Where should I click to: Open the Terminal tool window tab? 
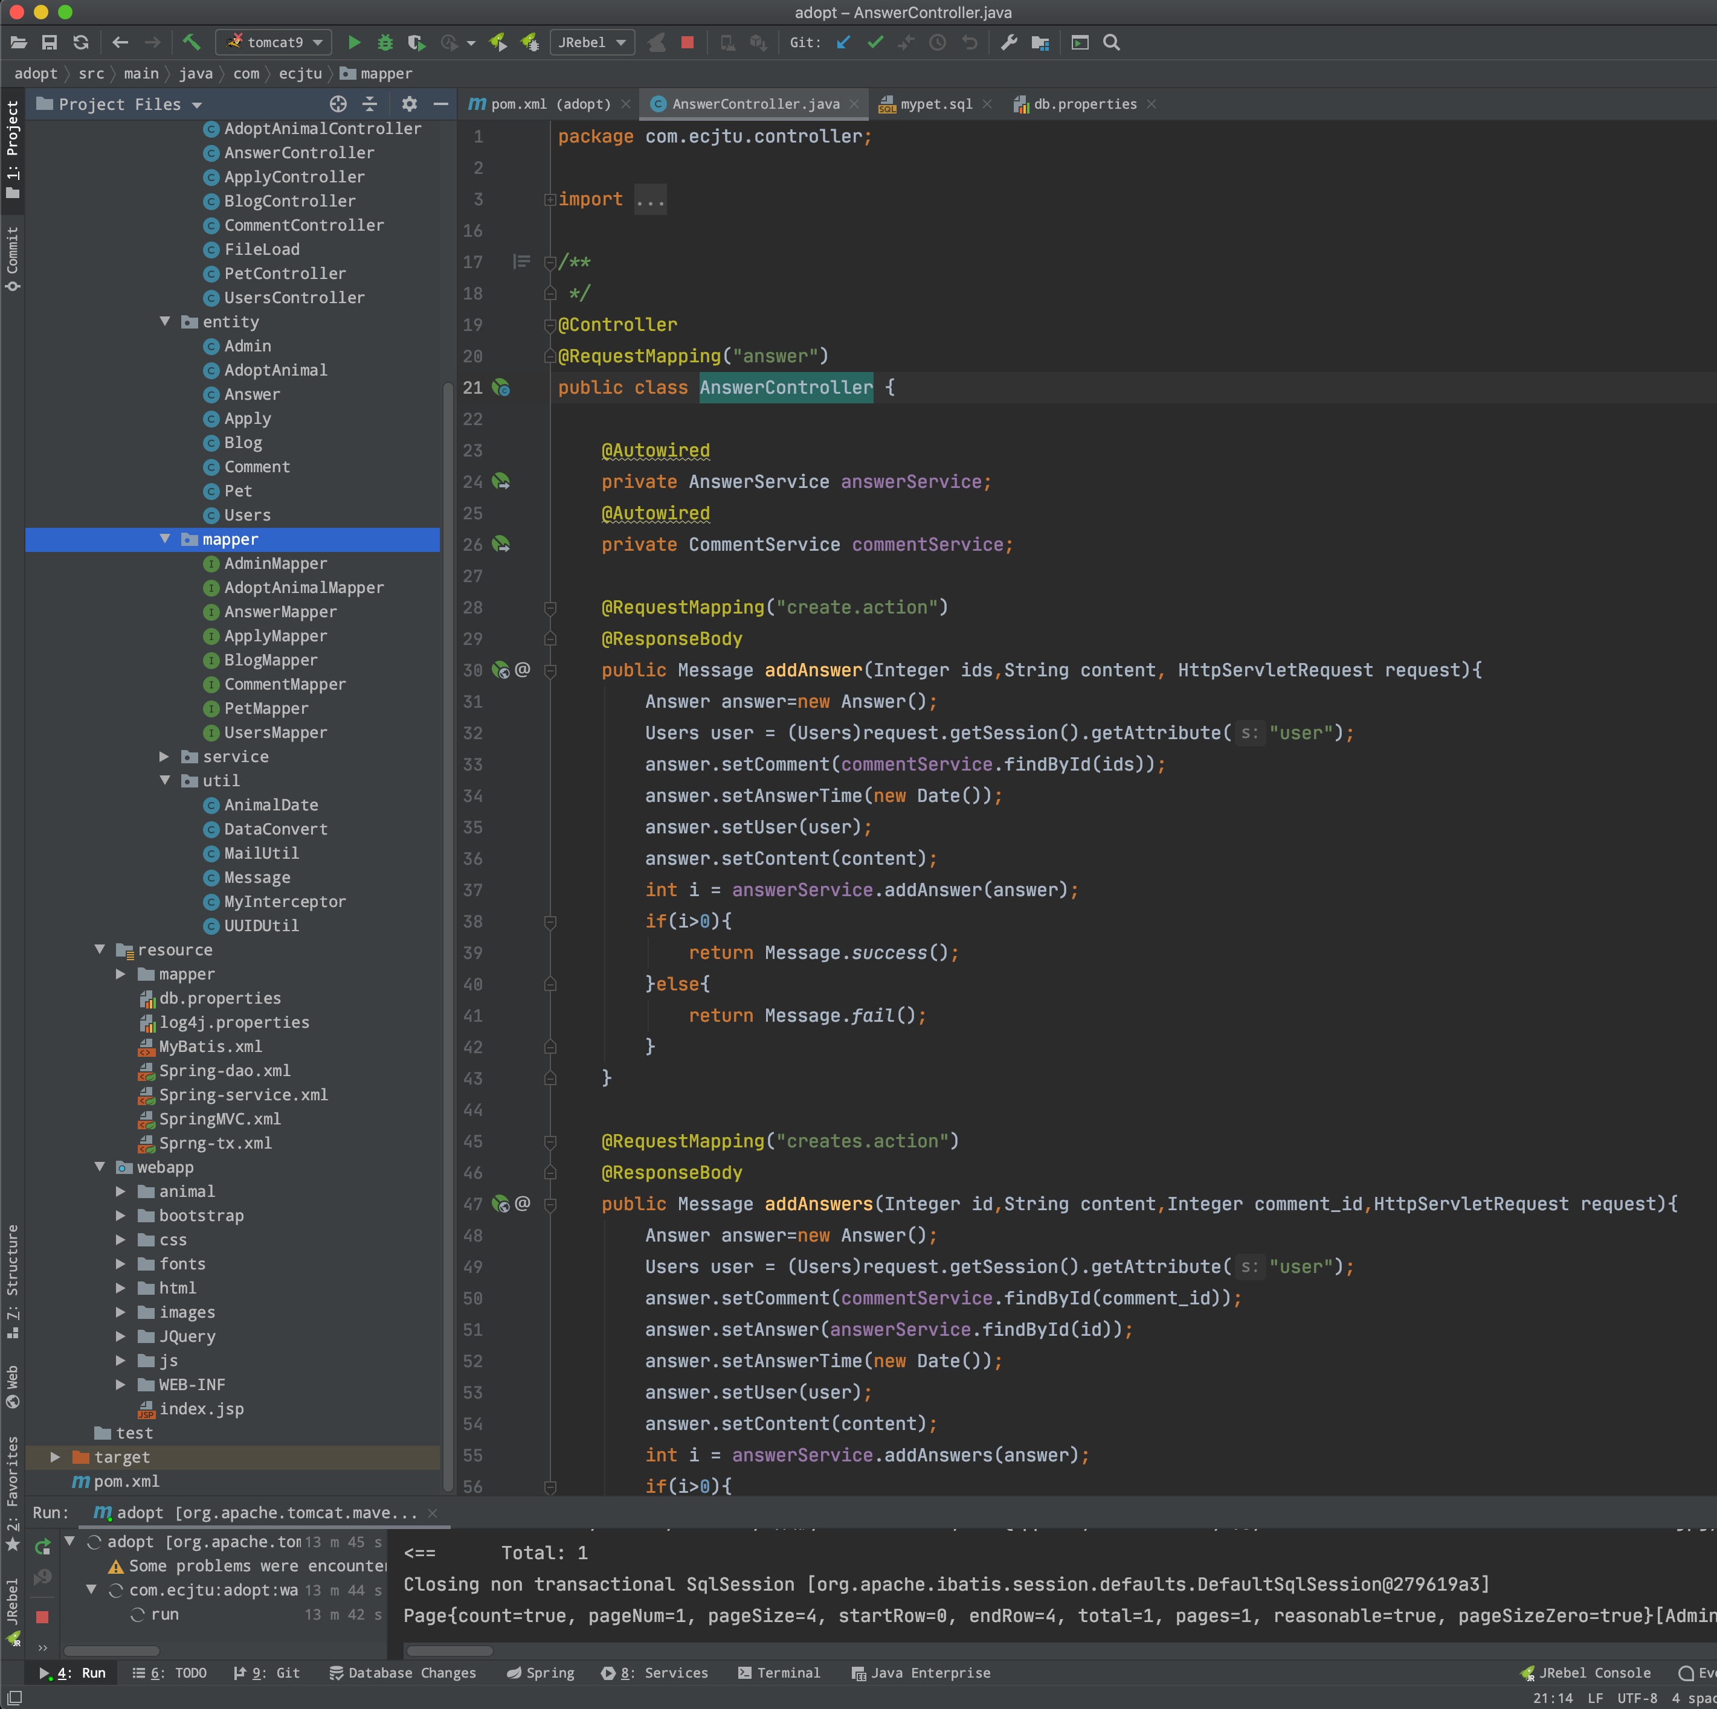779,1673
